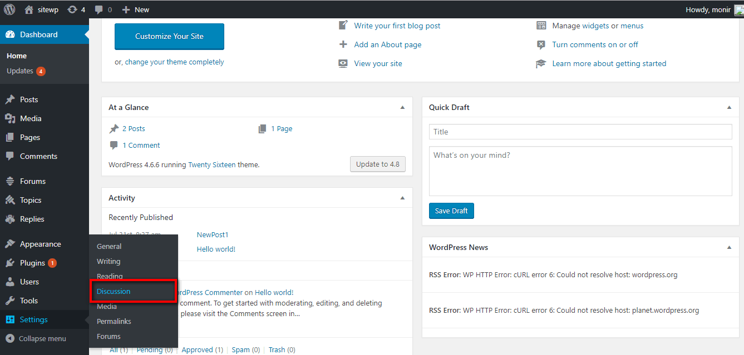
Task: Click the What's on your mind text area
Action: [580, 171]
